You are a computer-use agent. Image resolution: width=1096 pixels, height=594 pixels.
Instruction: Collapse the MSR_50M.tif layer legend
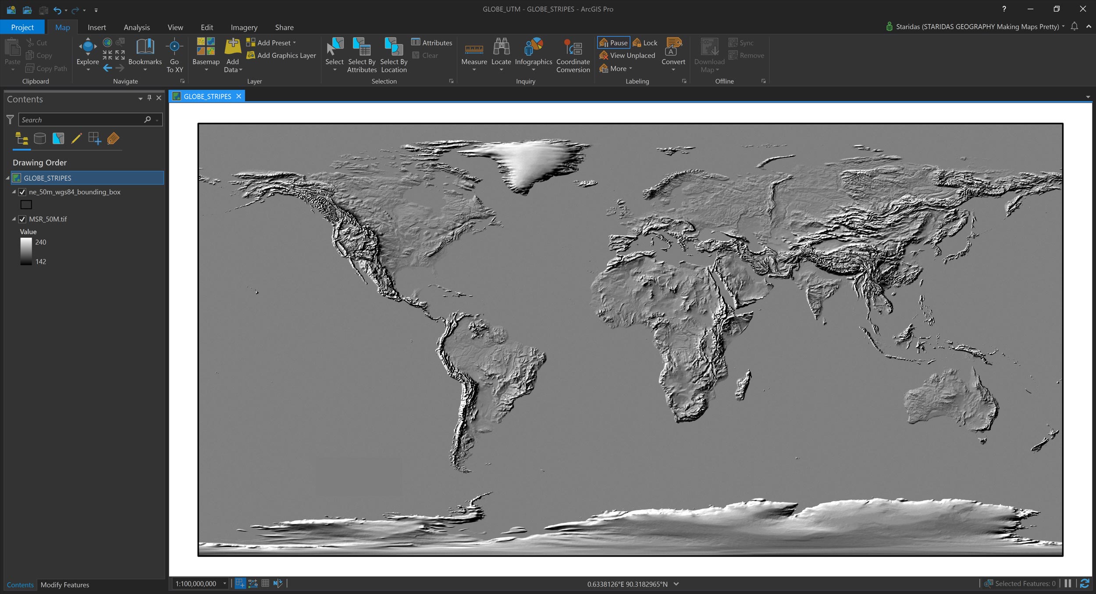coord(14,219)
